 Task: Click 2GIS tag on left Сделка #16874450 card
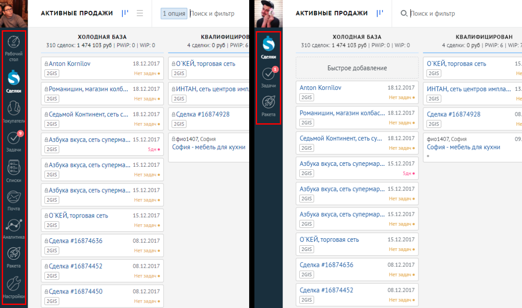(x=52, y=301)
